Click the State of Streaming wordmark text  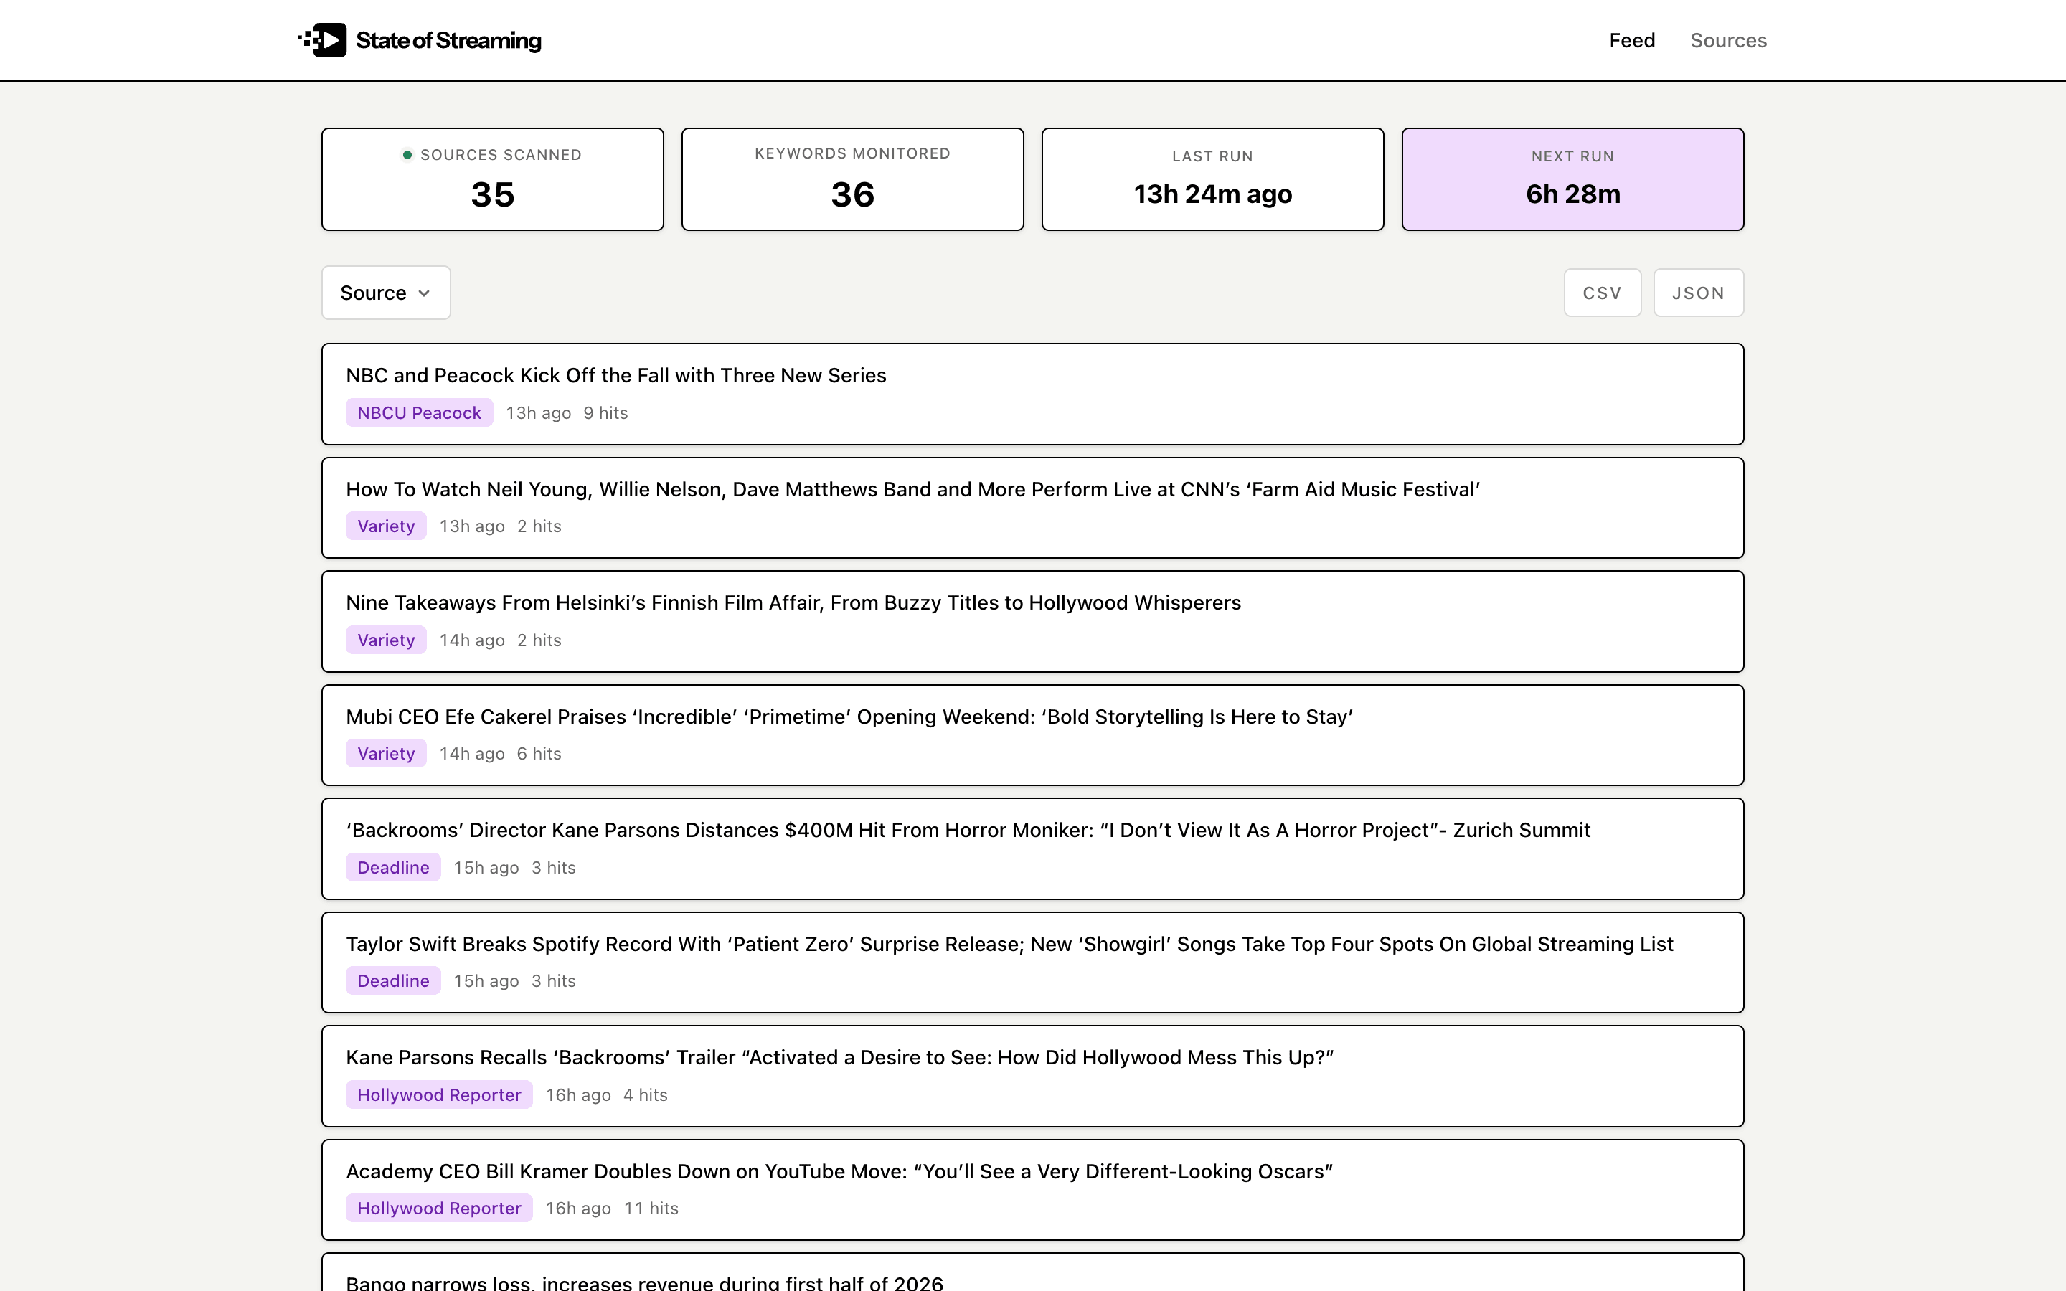point(448,40)
